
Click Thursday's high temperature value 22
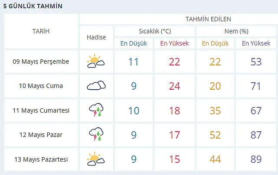pyautogui.click(x=174, y=62)
